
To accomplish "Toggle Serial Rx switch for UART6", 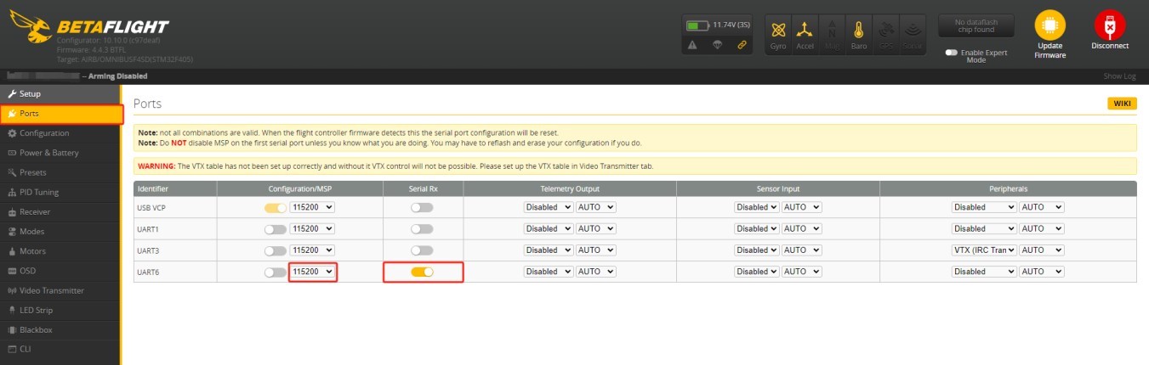I will point(422,272).
